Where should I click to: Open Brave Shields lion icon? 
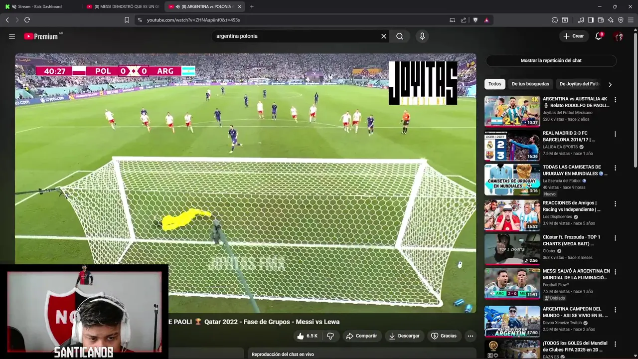coord(475,20)
